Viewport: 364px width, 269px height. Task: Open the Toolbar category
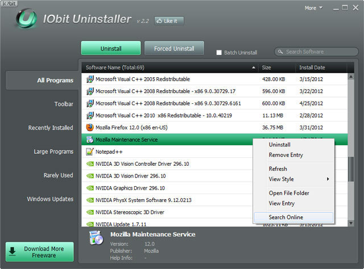click(64, 104)
